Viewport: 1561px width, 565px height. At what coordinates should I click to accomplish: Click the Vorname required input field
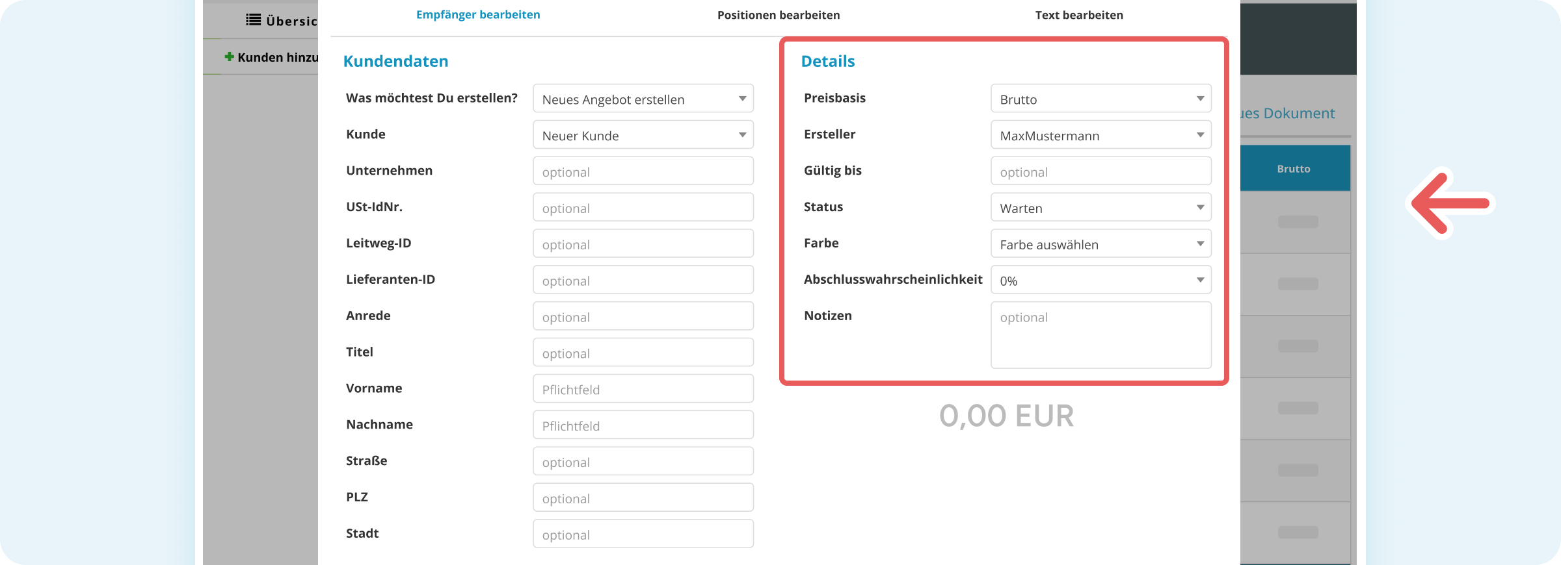click(x=643, y=389)
